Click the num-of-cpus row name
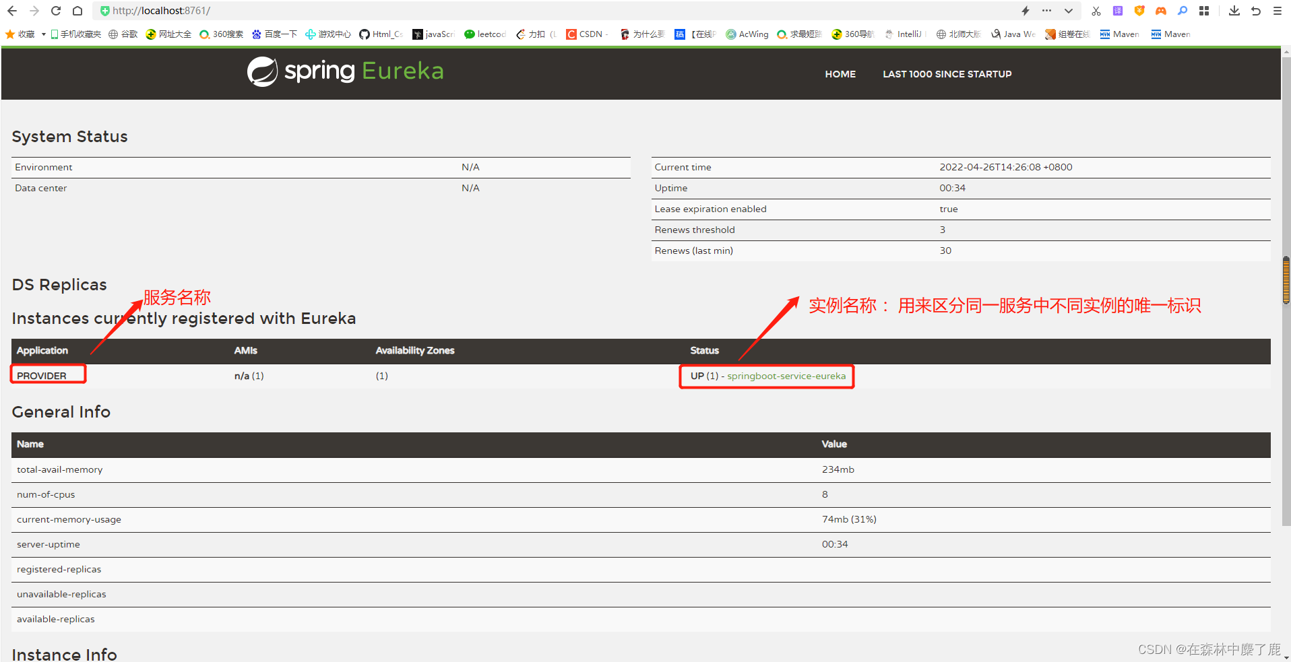The image size is (1291, 662). 46,494
